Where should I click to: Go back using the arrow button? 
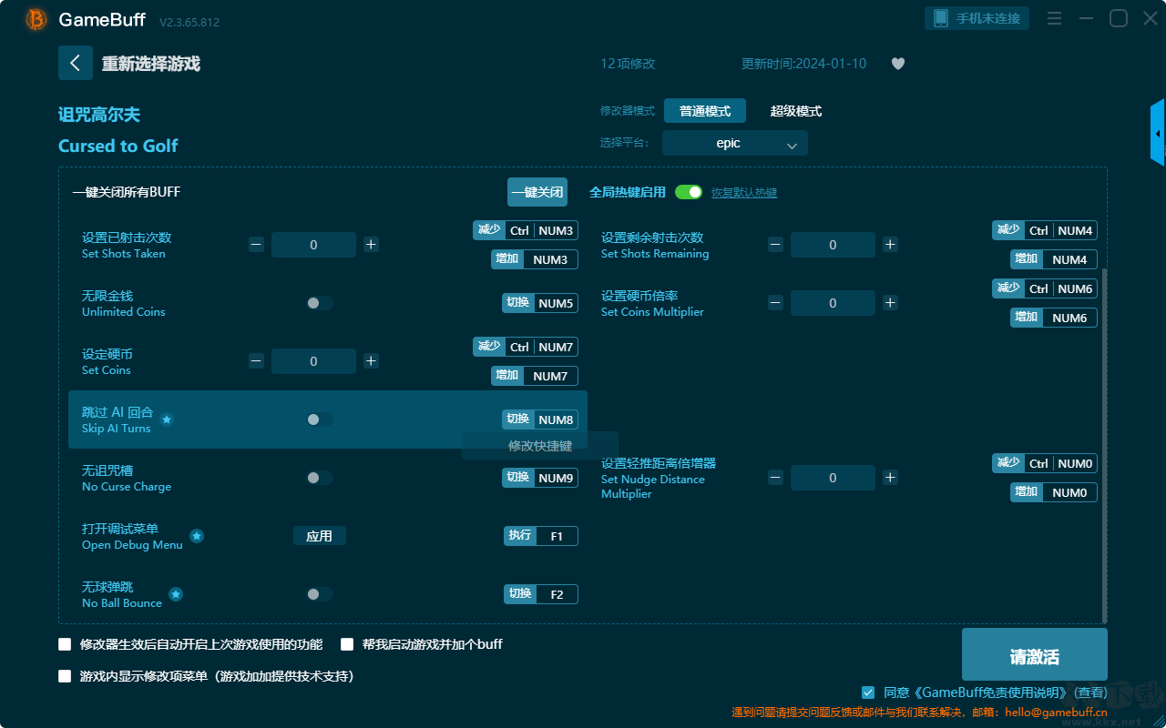point(76,63)
